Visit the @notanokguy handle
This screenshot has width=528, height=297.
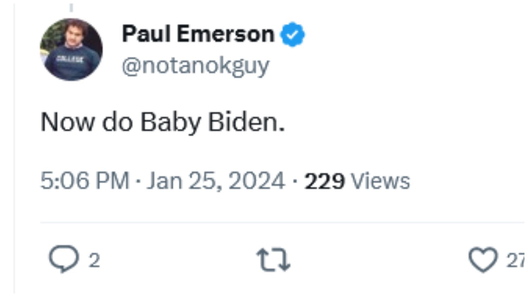coord(196,66)
